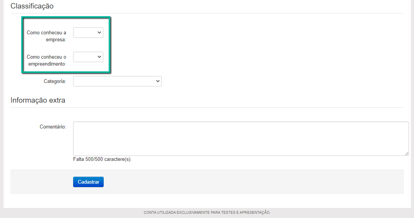The image size is (414, 218).
Task: Click the Comentário textarea resize handle
Action: (406, 153)
